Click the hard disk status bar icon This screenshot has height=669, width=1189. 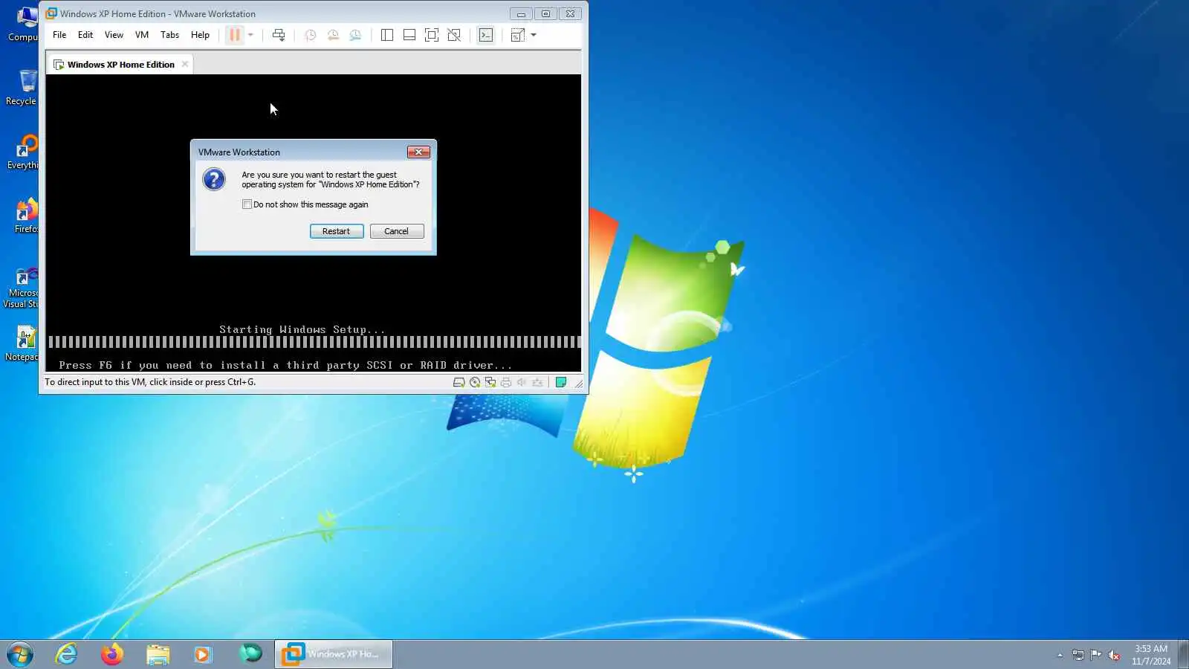tap(459, 383)
